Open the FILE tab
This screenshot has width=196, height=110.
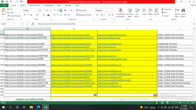(4, 5)
